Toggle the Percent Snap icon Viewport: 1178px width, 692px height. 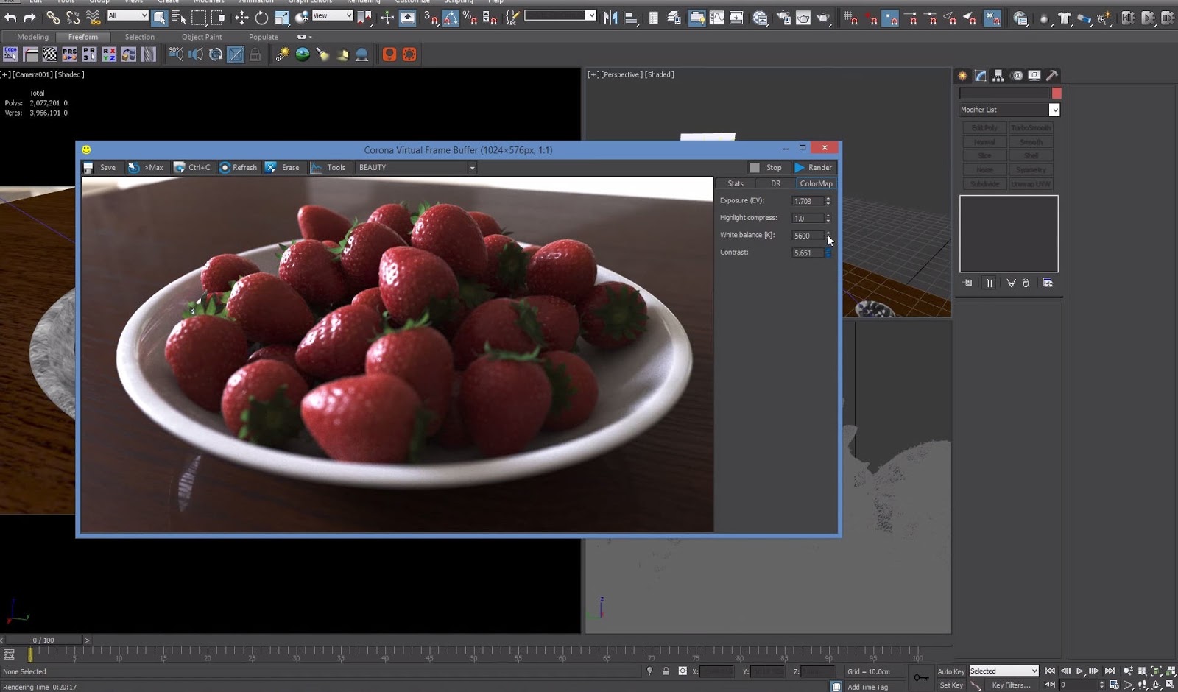pyautogui.click(x=470, y=18)
